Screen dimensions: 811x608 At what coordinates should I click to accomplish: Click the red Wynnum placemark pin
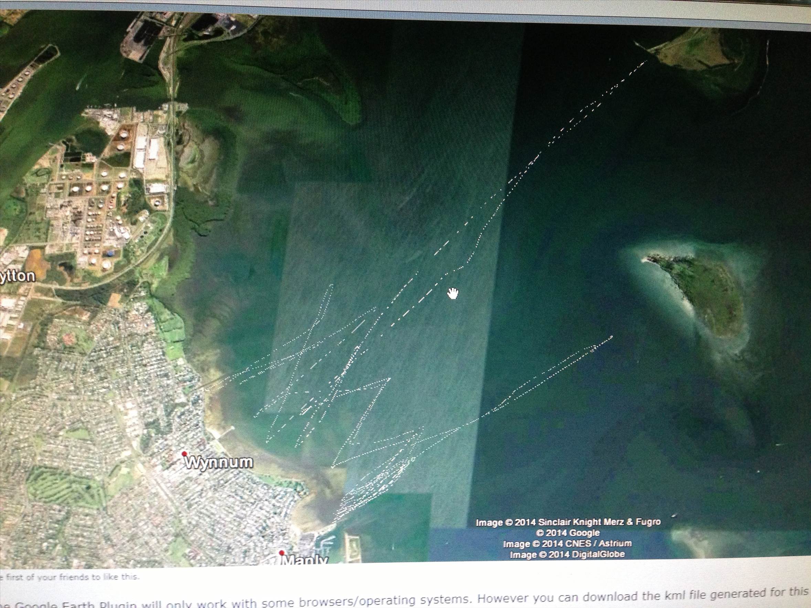[184, 454]
